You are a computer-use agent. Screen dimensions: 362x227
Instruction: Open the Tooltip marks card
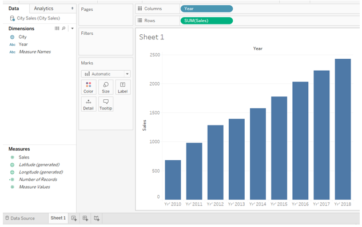(106, 104)
